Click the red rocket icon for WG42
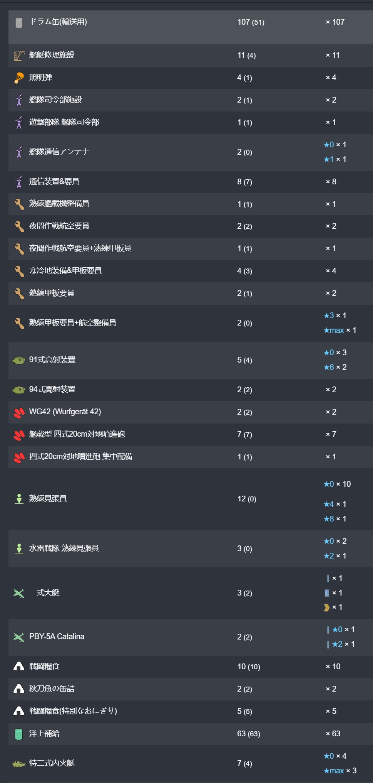Screen dimensions: 373x783 19,412
